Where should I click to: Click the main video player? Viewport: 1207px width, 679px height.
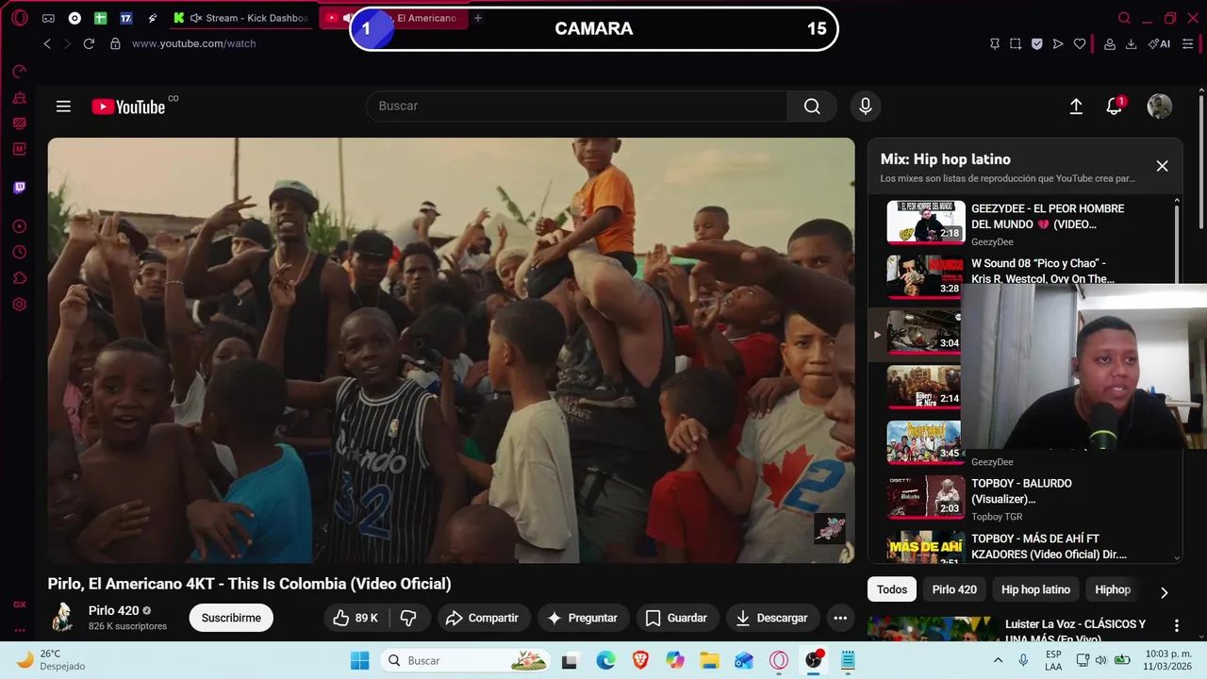coord(451,350)
